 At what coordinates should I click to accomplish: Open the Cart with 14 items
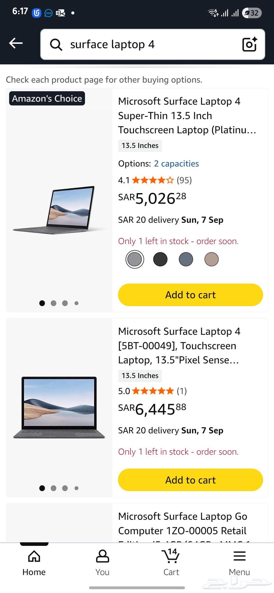click(171, 562)
